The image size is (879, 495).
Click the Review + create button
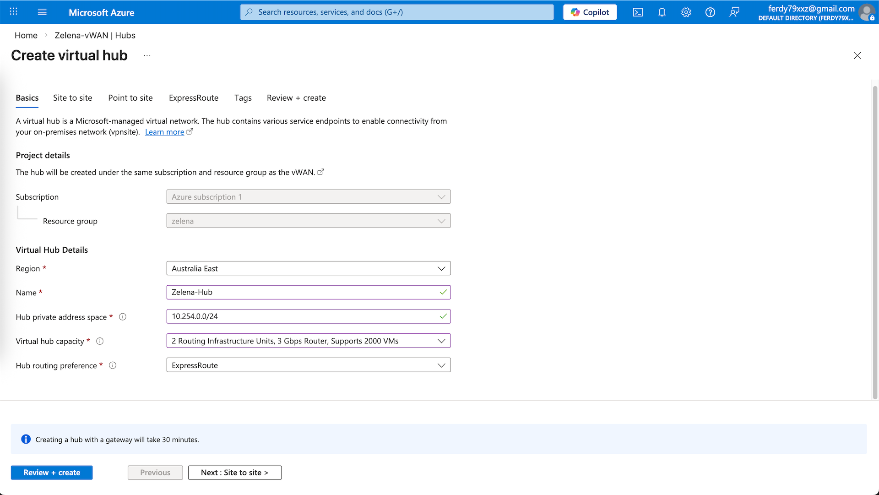coord(52,473)
